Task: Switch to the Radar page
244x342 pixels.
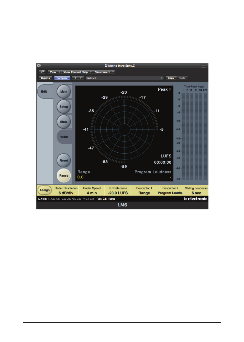Action: (64, 137)
